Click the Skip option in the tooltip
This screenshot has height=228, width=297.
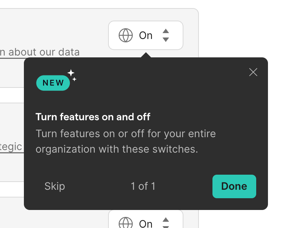(x=54, y=186)
